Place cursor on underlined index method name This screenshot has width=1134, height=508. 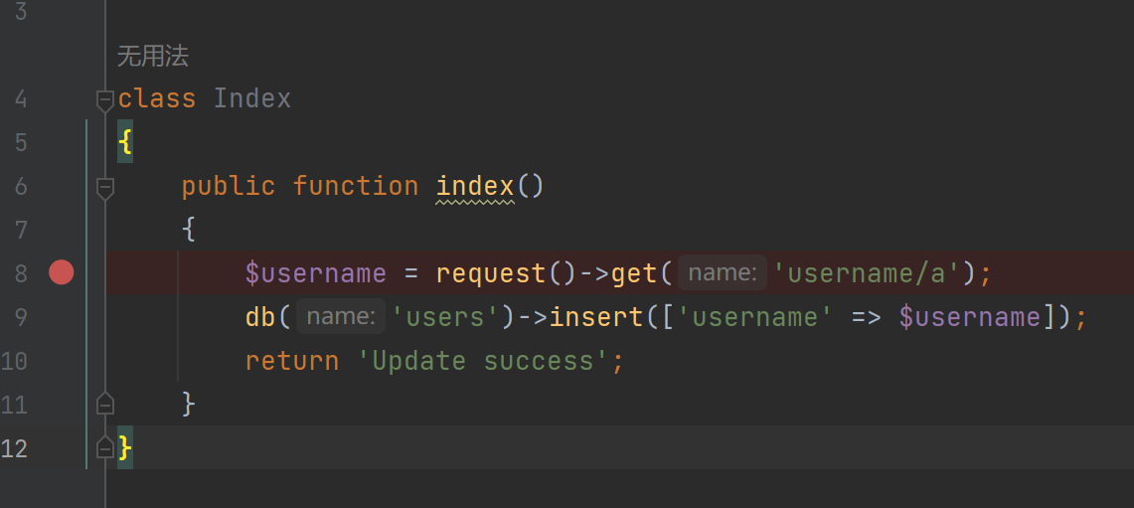pos(474,186)
